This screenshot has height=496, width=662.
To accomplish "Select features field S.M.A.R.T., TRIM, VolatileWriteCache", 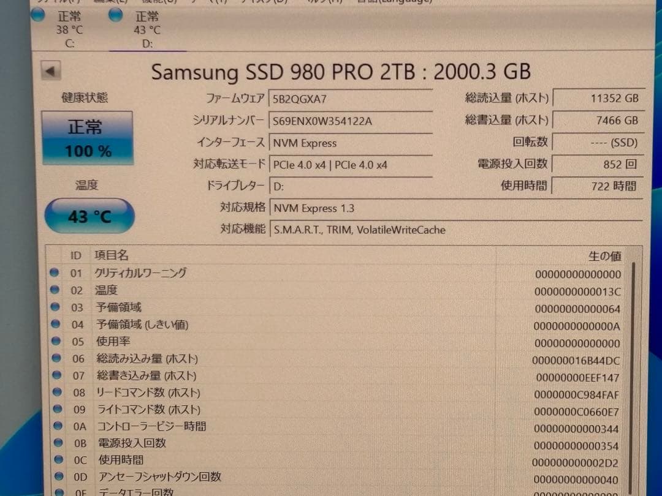I will (x=456, y=230).
